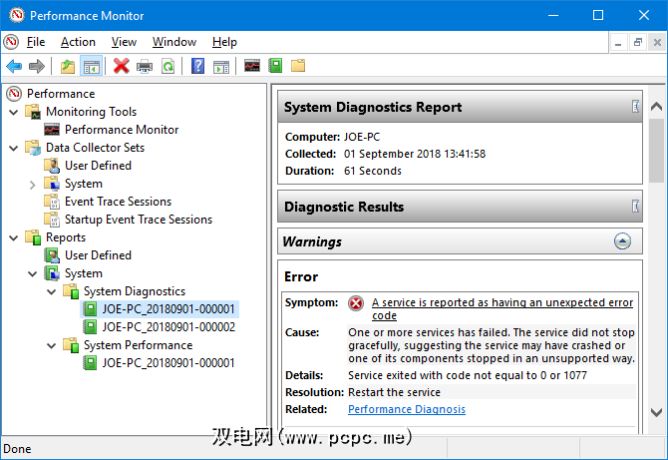Select Startup Event Trace Sessions
Image resolution: width=668 pixels, height=460 pixels.
(139, 220)
